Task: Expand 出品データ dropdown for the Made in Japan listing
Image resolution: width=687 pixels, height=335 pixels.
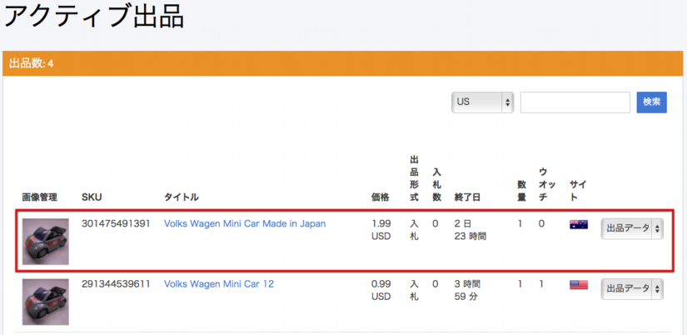Action: [x=632, y=228]
